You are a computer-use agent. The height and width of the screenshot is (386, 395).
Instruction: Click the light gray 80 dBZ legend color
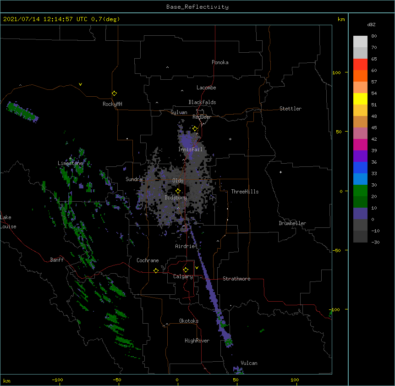[x=360, y=42]
